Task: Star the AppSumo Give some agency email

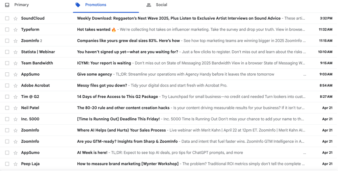Action: click(x=16, y=74)
